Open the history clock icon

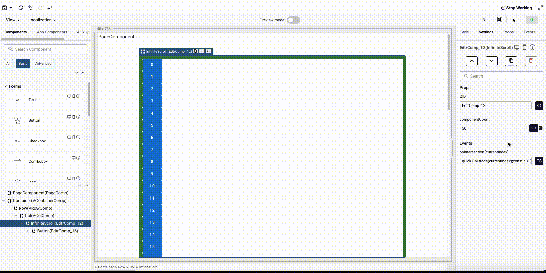(21, 8)
